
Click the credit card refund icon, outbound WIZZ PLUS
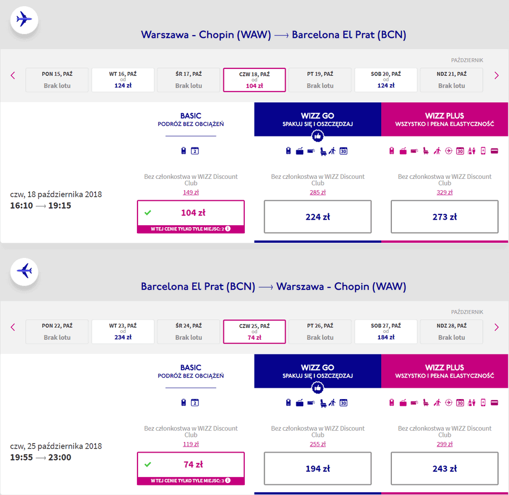pyautogui.click(x=494, y=151)
